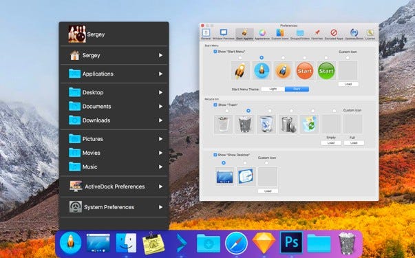Open the Window Previews preferences pane
Image resolution: width=415 pixels, height=258 pixels.
tap(224, 34)
